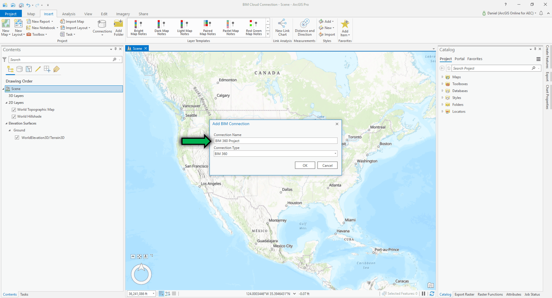This screenshot has height=298, width=552.
Task: Click the New Map icon
Action: [6, 24]
